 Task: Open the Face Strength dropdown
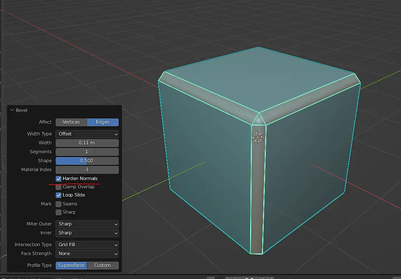click(x=87, y=254)
